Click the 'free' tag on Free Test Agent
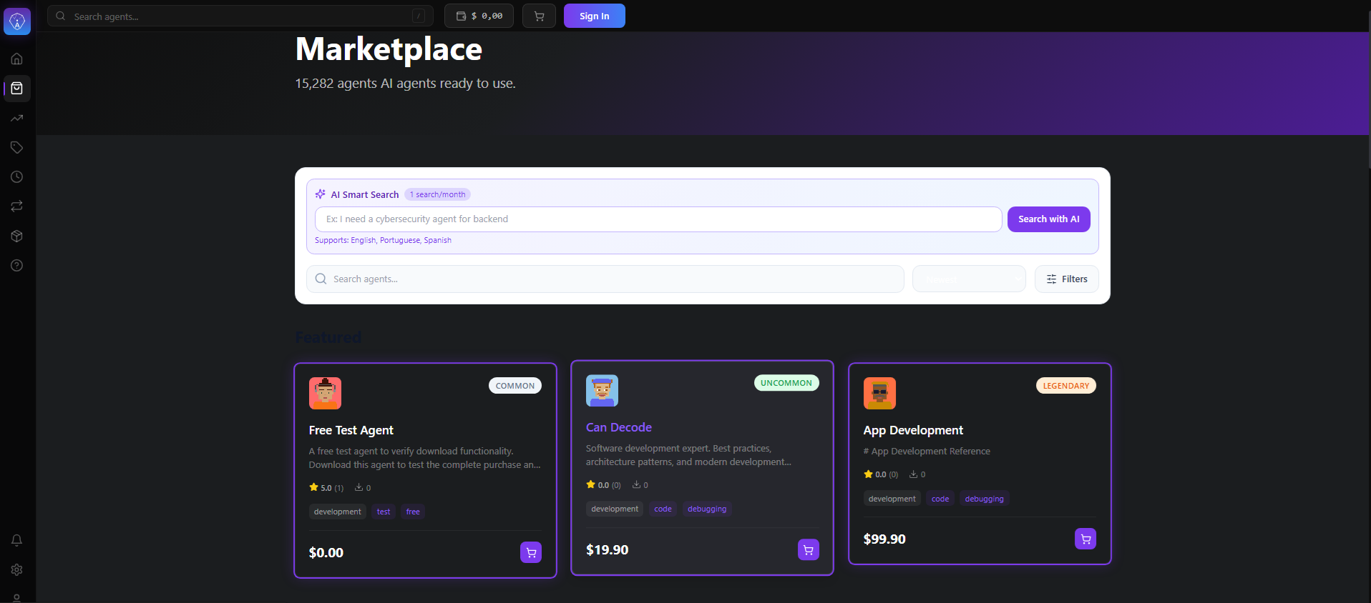This screenshot has width=1371, height=603. click(413, 512)
